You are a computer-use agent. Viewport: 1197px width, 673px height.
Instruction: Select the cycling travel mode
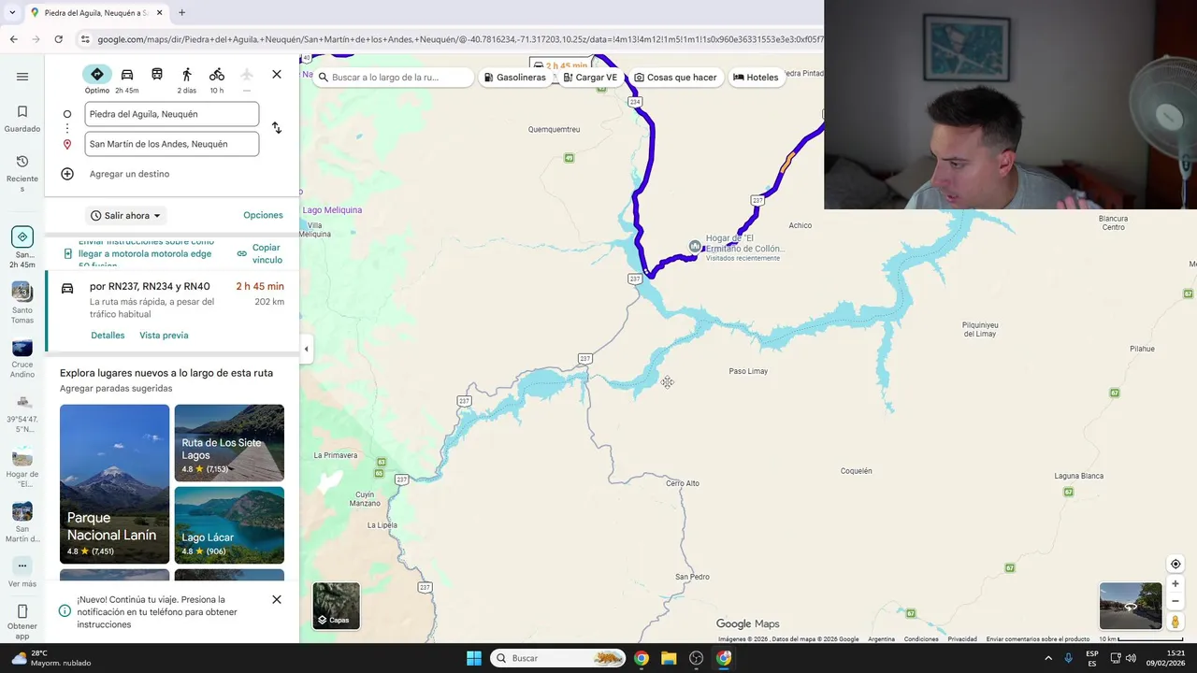click(x=217, y=75)
